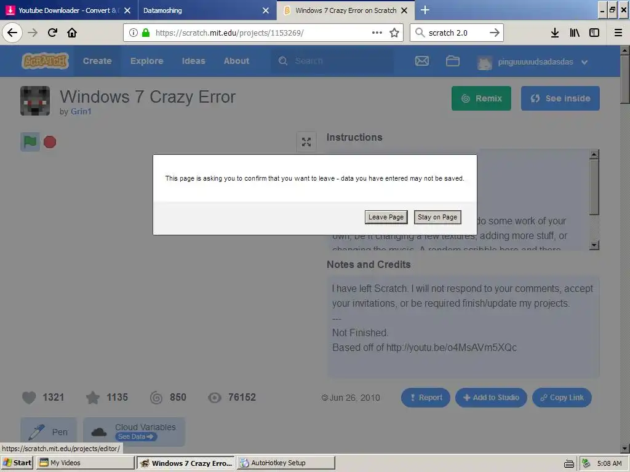Open a new browser tab with plus
Viewport: 630px width, 472px height.
click(x=425, y=10)
